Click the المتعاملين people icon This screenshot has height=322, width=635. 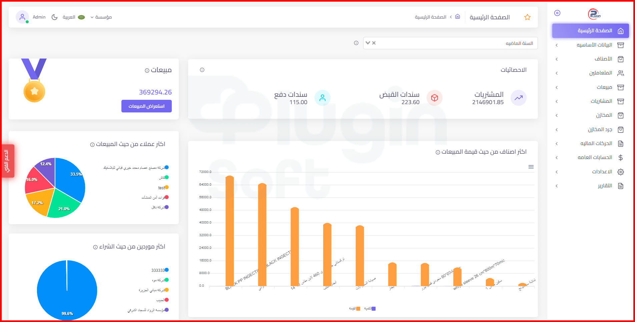[621, 73]
